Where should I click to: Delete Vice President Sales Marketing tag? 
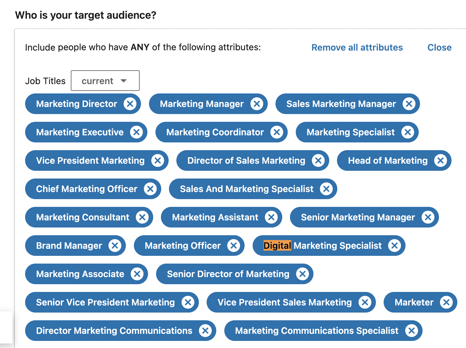365,303
